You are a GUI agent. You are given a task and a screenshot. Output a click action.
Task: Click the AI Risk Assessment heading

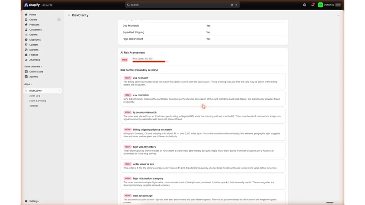132,53
